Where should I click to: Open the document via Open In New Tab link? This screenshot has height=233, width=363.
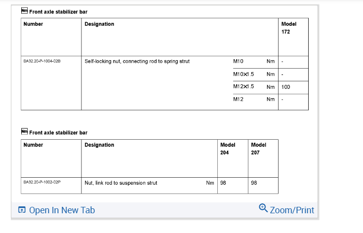(x=62, y=210)
